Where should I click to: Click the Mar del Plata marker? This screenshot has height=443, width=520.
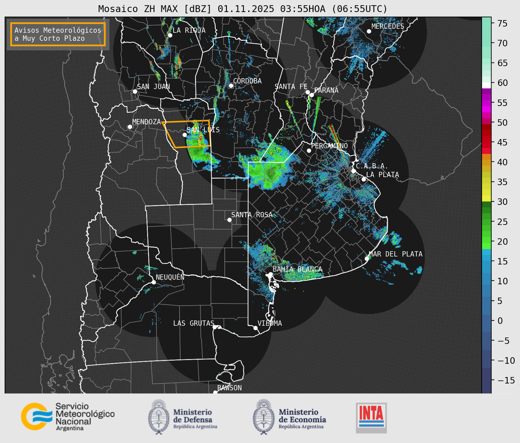pyautogui.click(x=367, y=259)
